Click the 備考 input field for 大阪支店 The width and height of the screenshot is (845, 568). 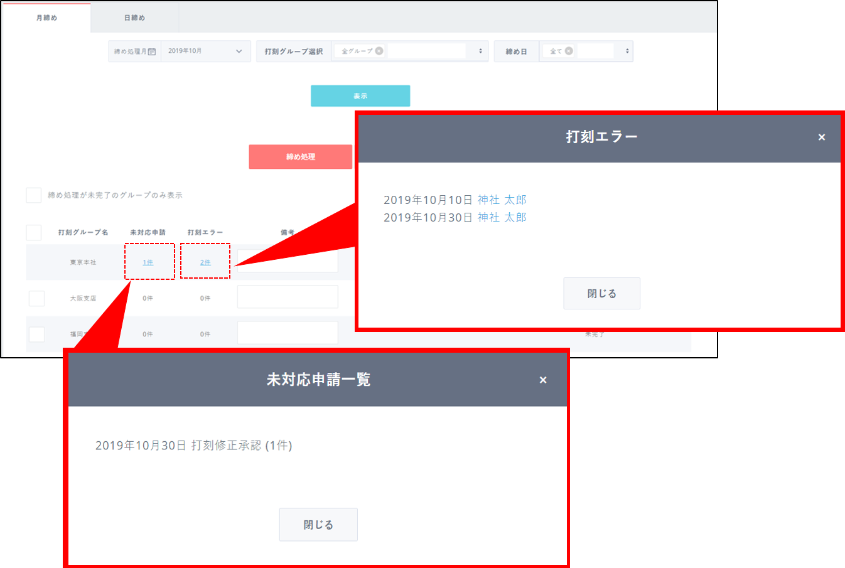(288, 297)
